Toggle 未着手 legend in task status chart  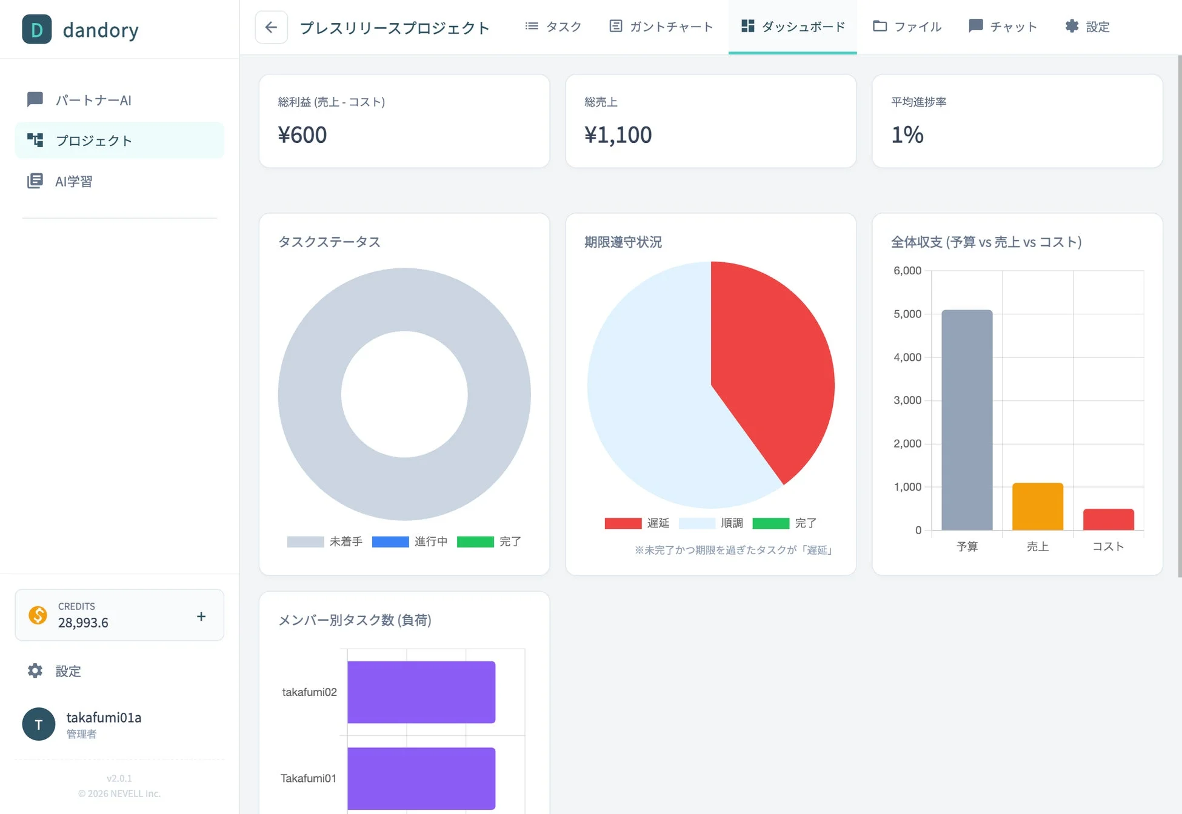306,541
